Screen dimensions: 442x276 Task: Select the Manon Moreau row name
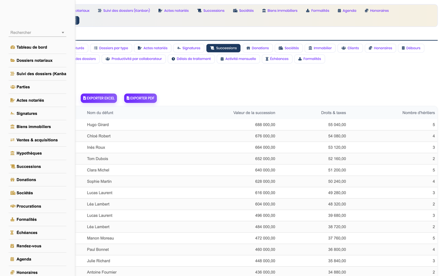(101, 238)
